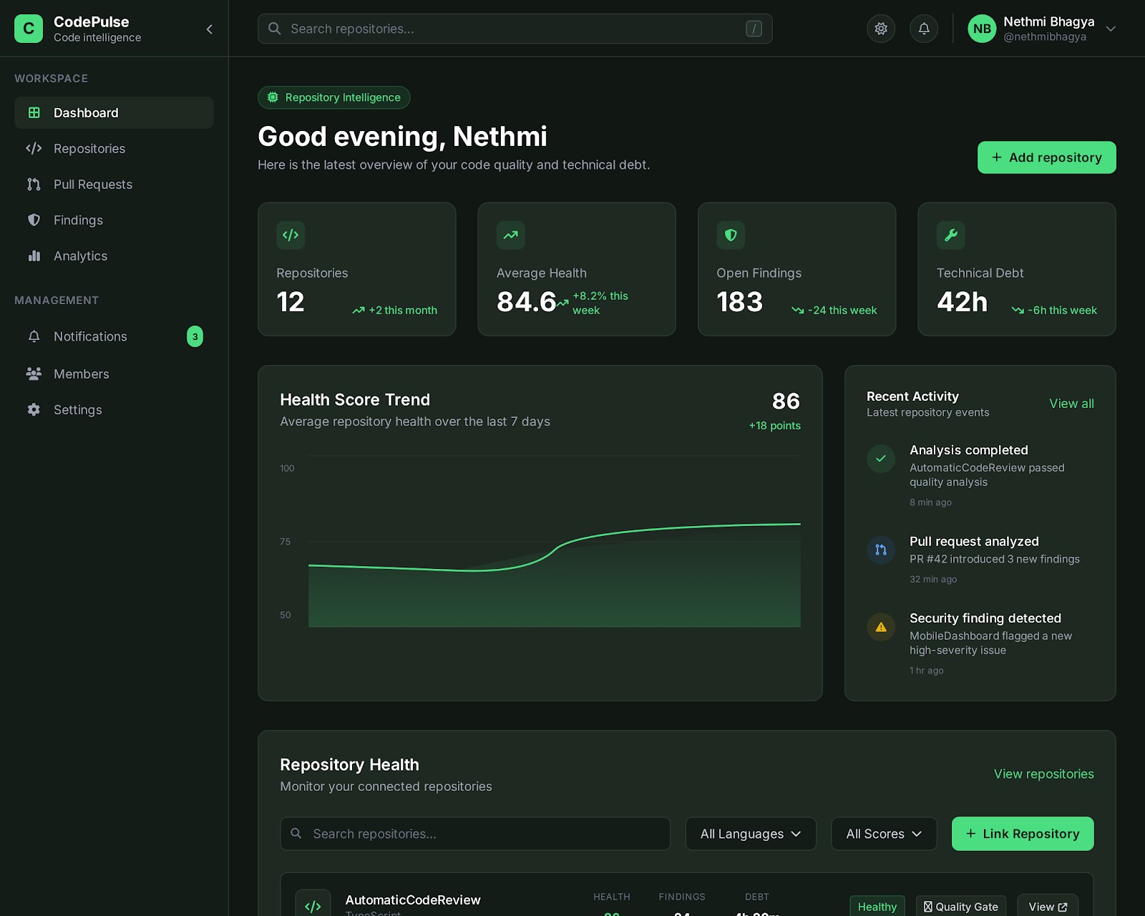1145x916 pixels.
Task: Expand the Nethmi Bhagya account menu
Action: point(1111,29)
